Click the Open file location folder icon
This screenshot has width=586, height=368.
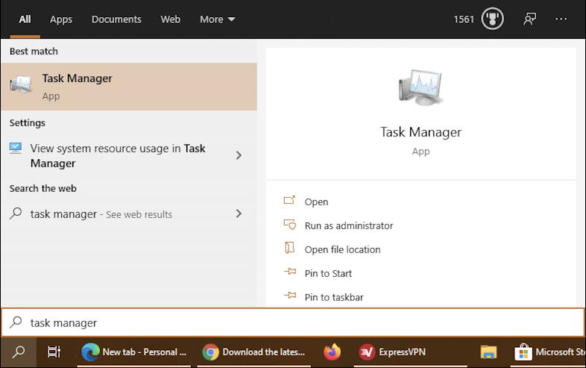tap(289, 249)
